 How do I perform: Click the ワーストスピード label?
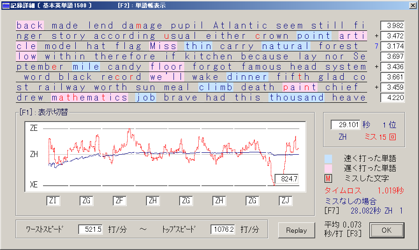tap(44, 229)
